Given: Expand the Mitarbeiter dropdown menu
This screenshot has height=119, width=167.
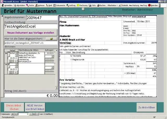Looking at the screenshot, I should point(112,5).
